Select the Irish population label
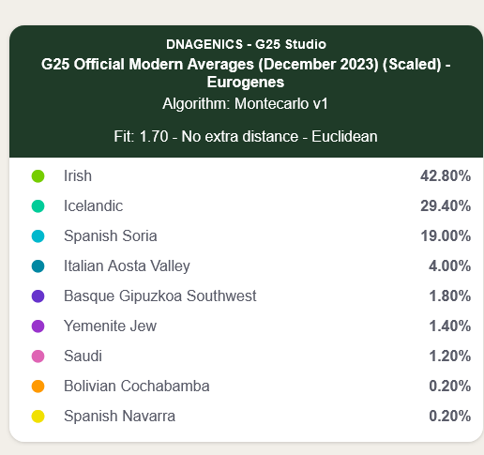This screenshot has height=455, width=484. tap(78, 175)
